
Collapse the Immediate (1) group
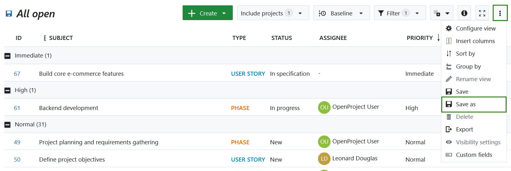point(8,56)
